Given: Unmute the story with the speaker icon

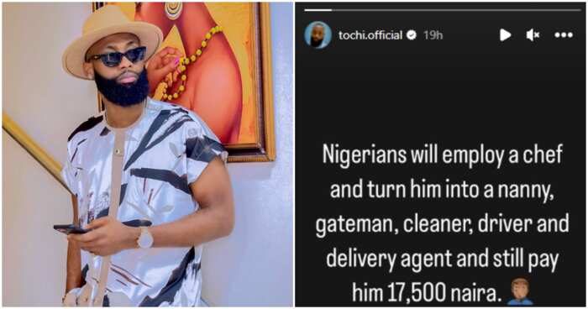Looking at the screenshot, I should point(533,35).
